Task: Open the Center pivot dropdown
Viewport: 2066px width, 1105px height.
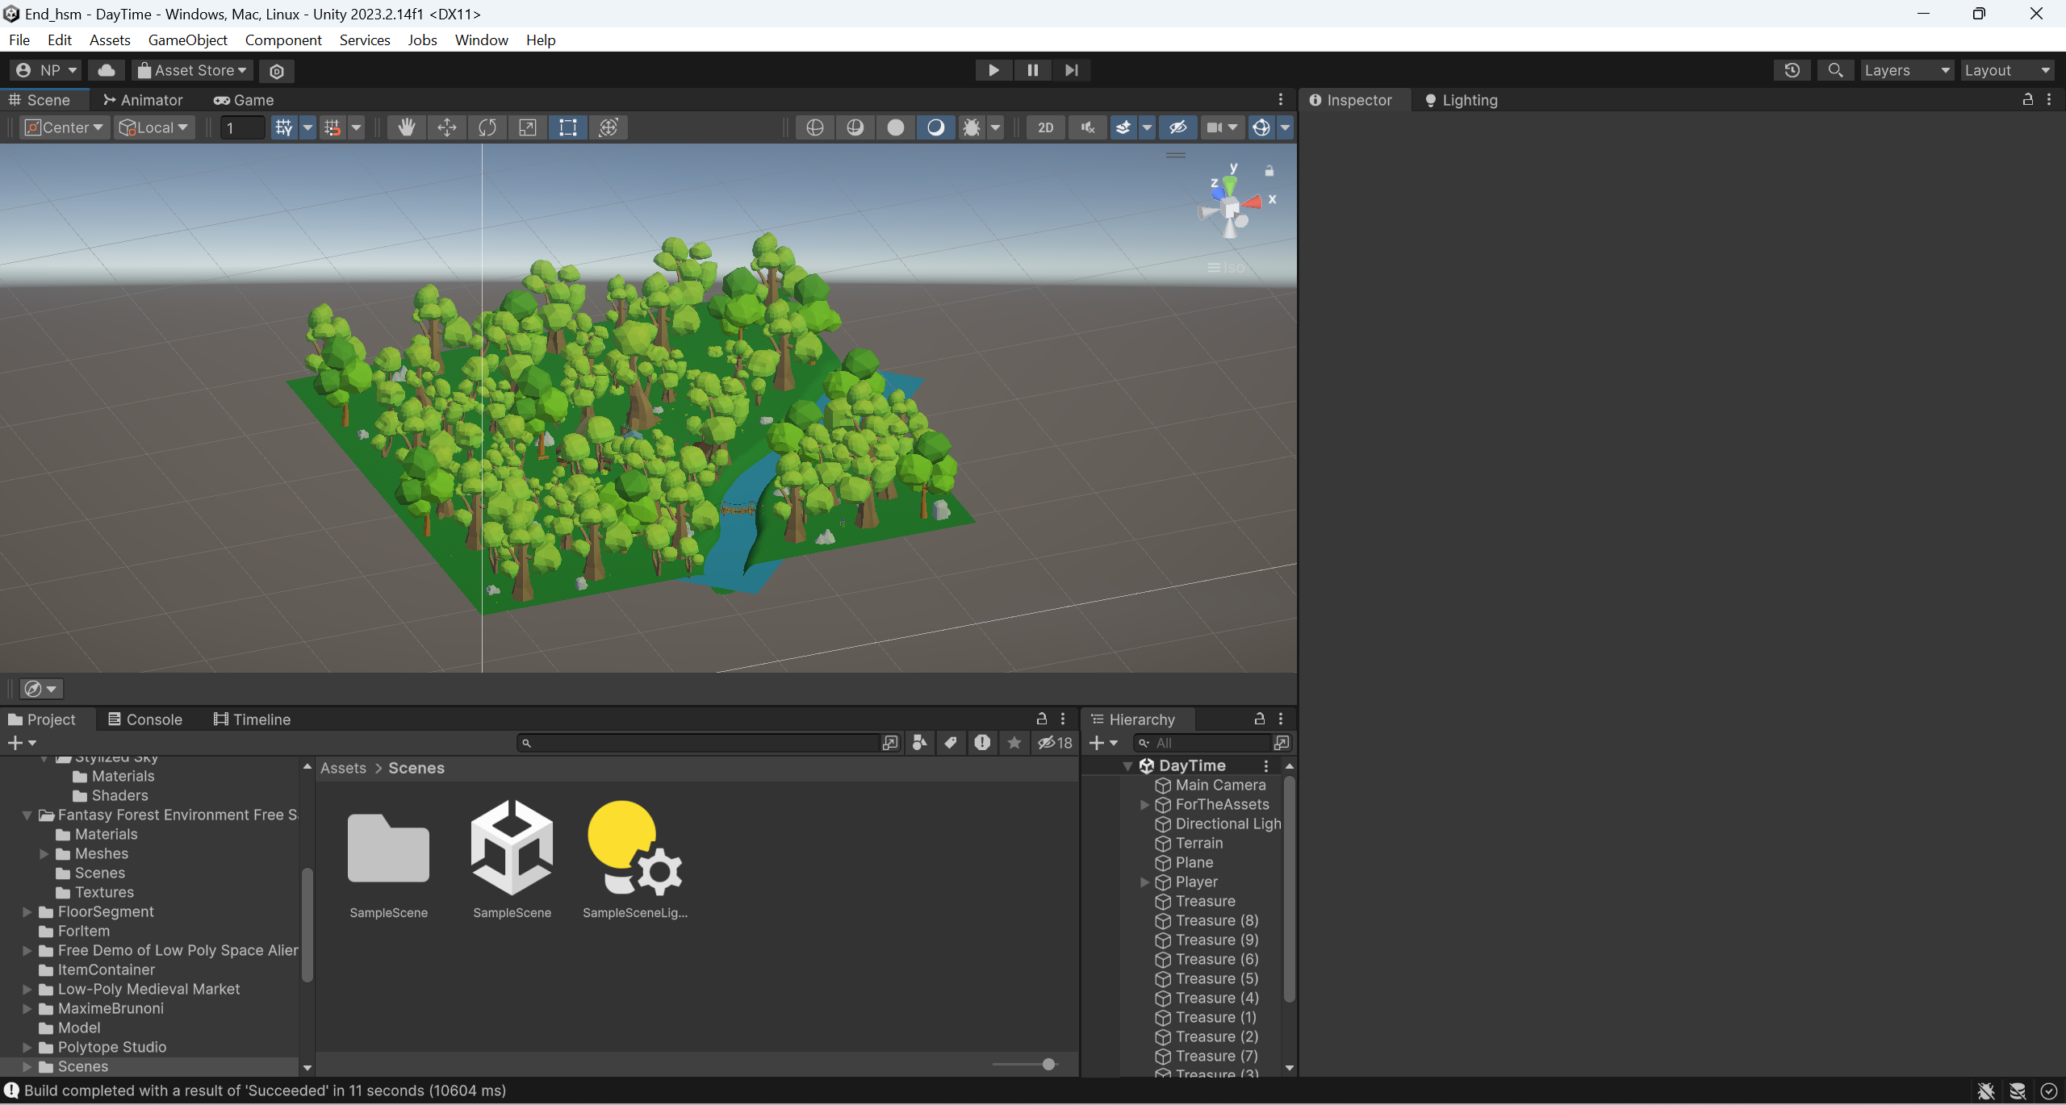Action: 65,127
